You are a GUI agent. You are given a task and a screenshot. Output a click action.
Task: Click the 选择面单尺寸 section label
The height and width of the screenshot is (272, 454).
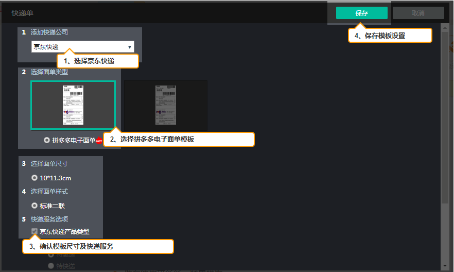49,164
